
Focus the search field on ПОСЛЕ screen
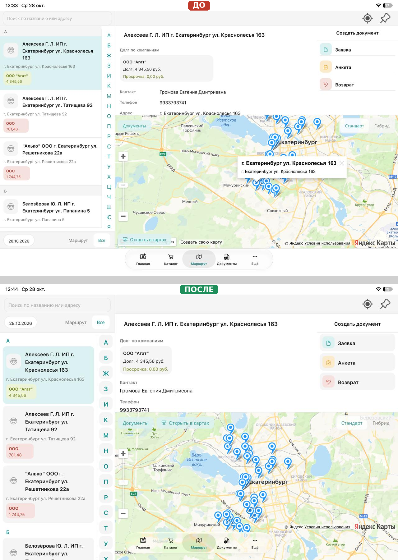tap(58, 305)
